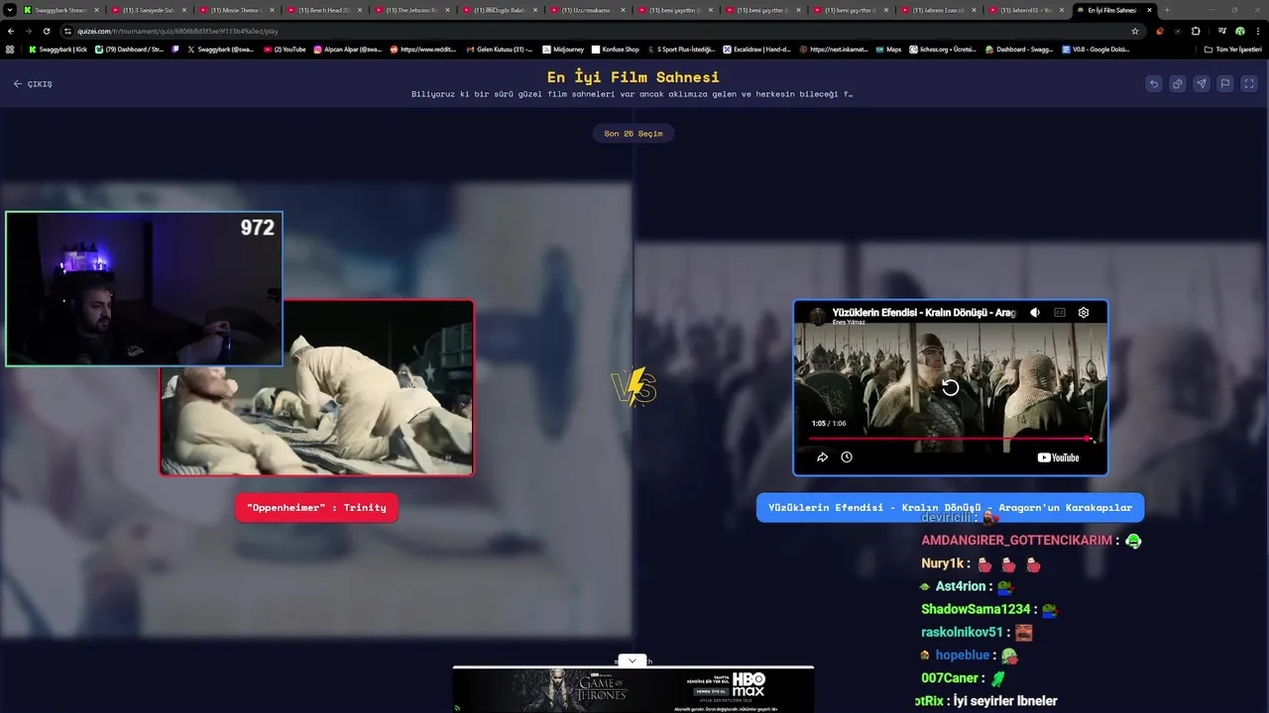Open Alpcan Alpar Instagram bookmark
Viewport: 1269px width, 713px height.
[348, 49]
